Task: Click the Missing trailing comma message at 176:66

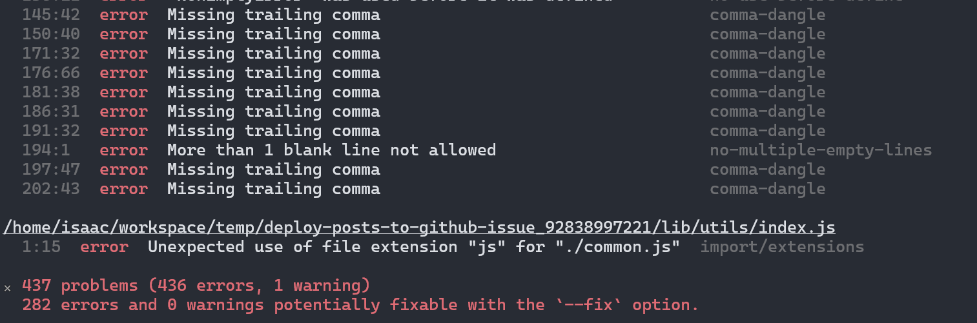Action: (x=273, y=73)
